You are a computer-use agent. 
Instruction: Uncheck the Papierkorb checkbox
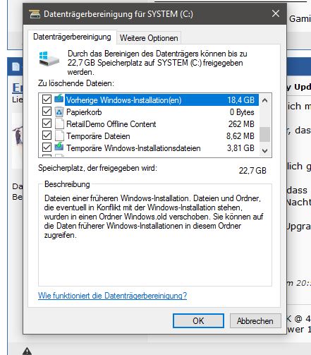coord(47,111)
